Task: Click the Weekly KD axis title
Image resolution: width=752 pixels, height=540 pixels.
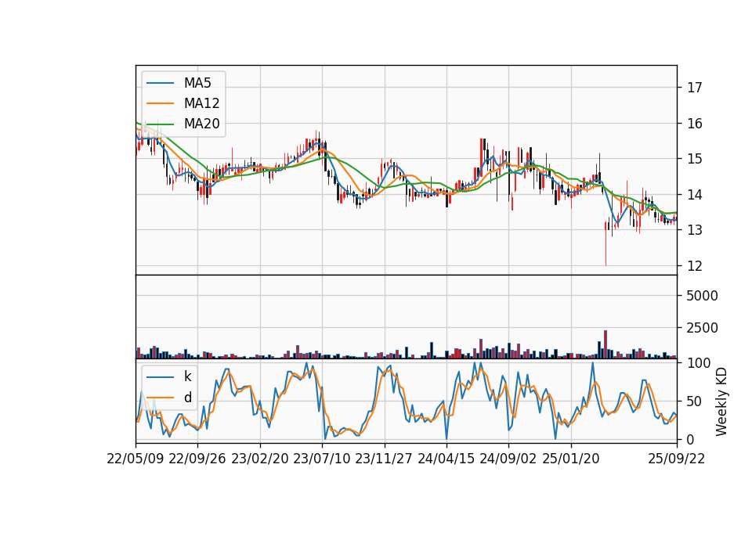Action: point(721,401)
